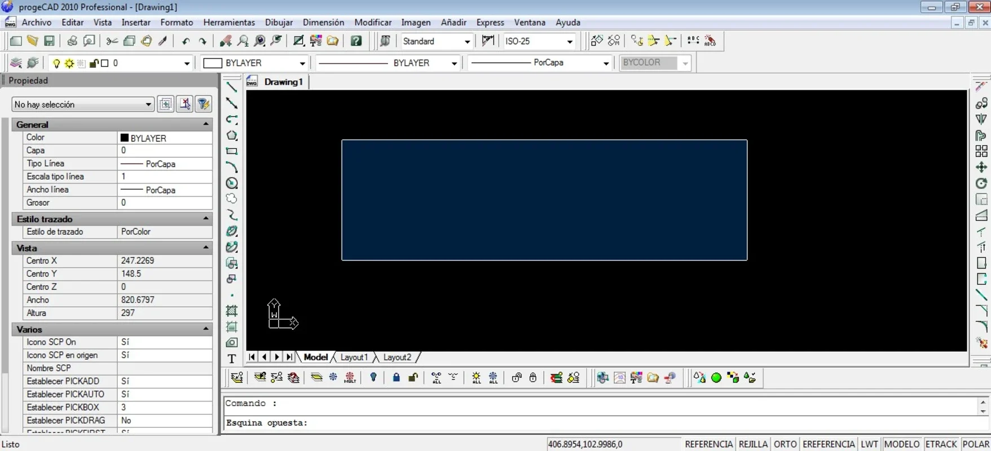Open the Archivo menu
The height and width of the screenshot is (451, 991).
pos(37,23)
